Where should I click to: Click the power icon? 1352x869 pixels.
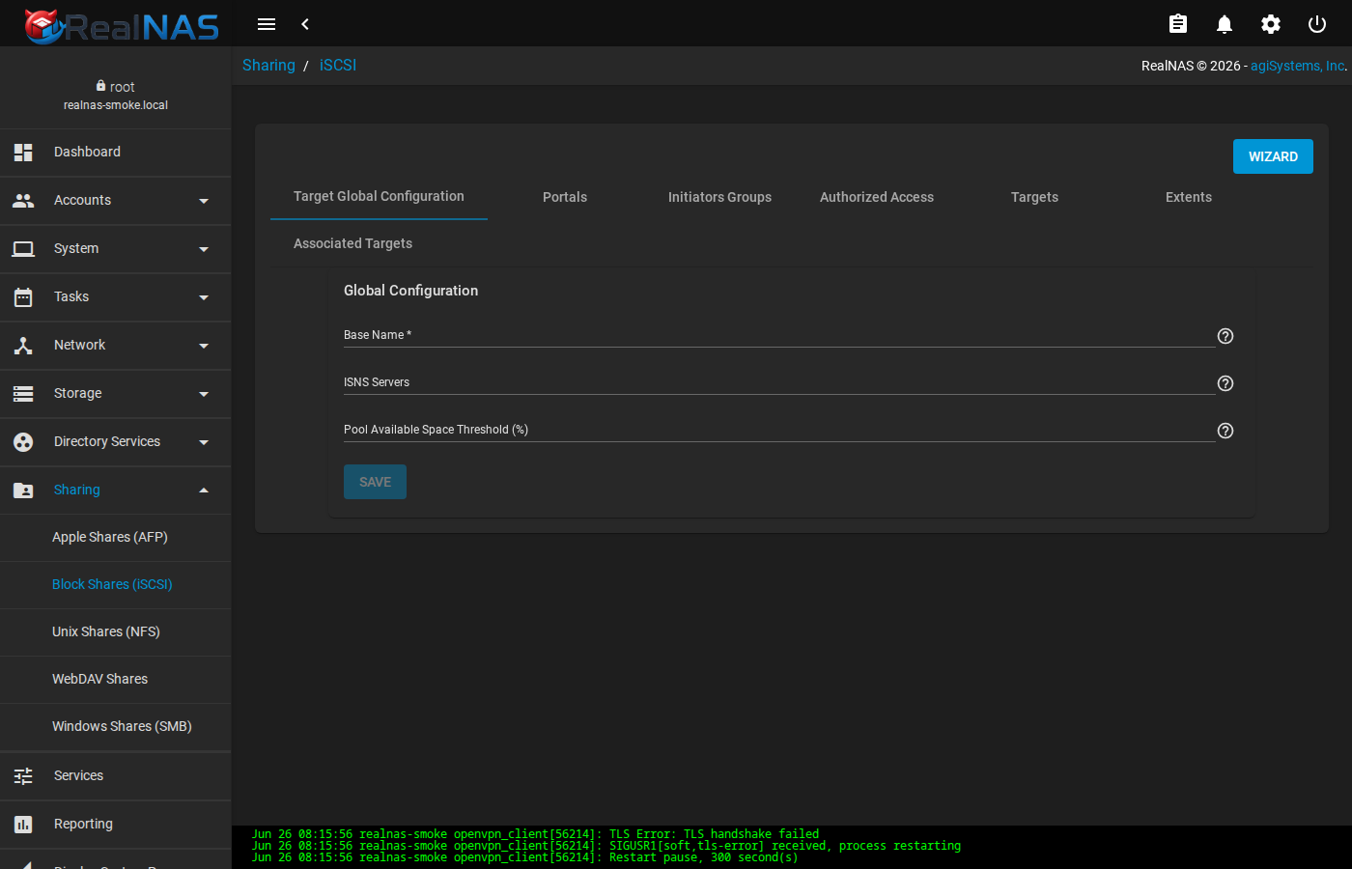pos(1317,24)
